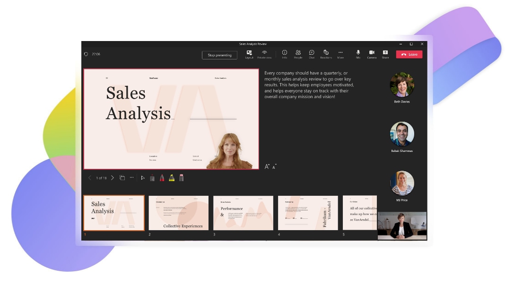Screen dimensions: 505x283
Task: Toggle Private view for the presentation
Action: click(x=264, y=54)
